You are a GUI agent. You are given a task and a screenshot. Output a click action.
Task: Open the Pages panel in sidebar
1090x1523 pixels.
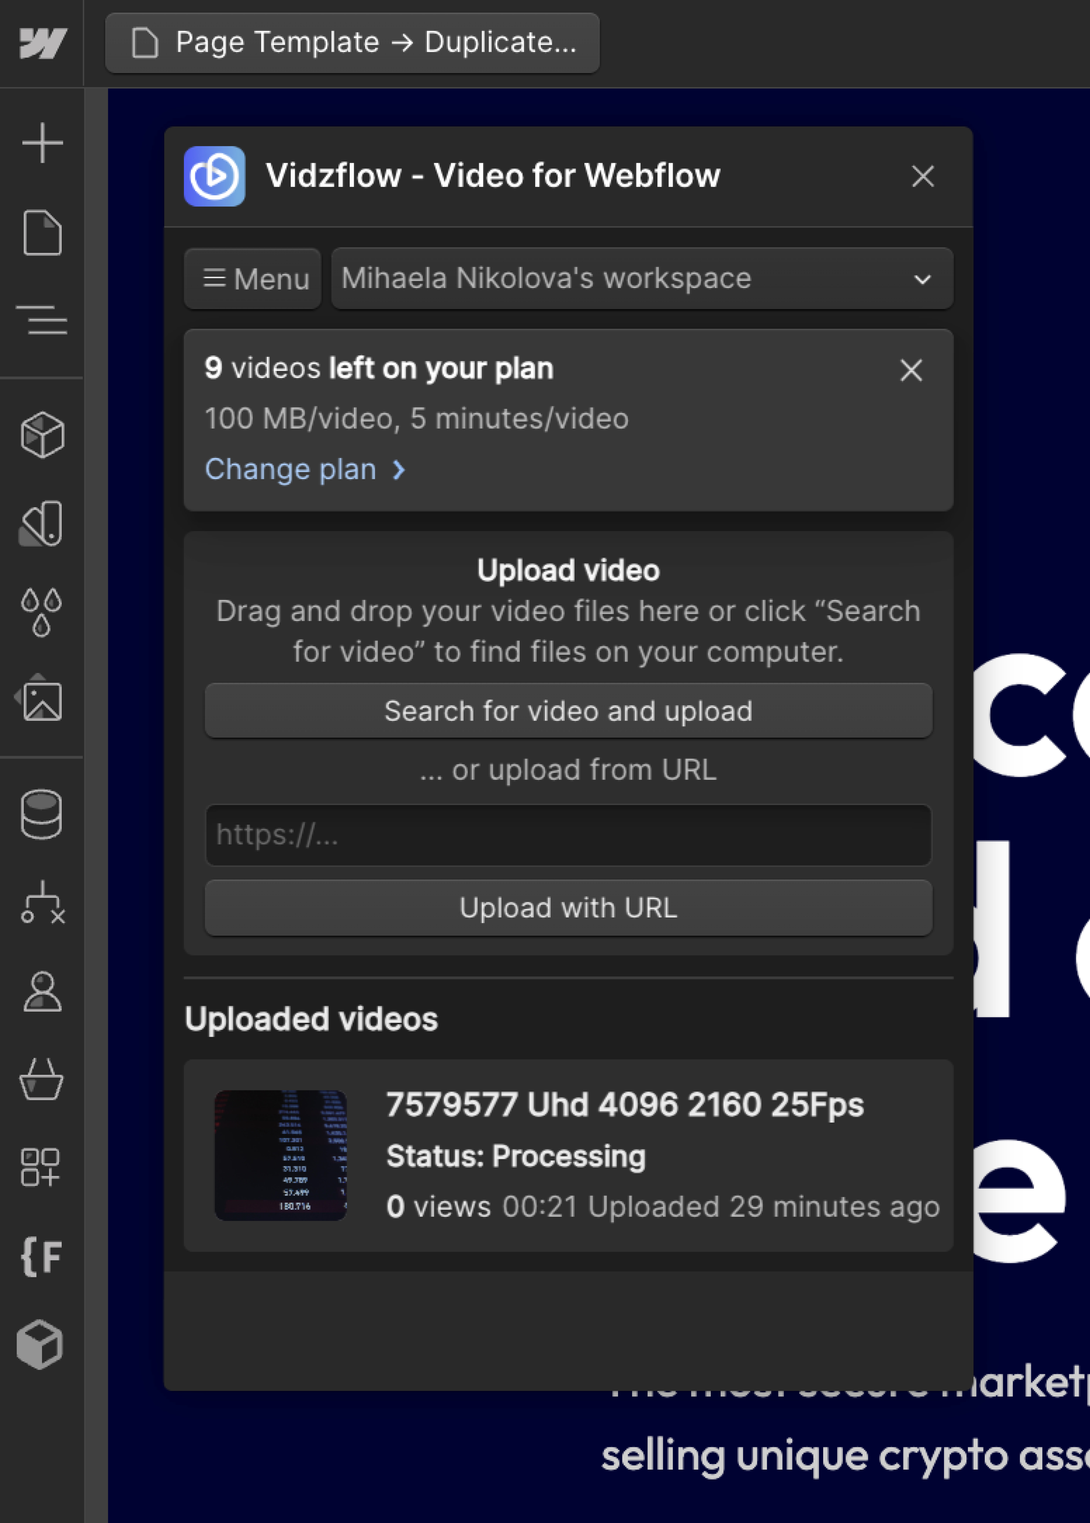pyautogui.click(x=42, y=232)
